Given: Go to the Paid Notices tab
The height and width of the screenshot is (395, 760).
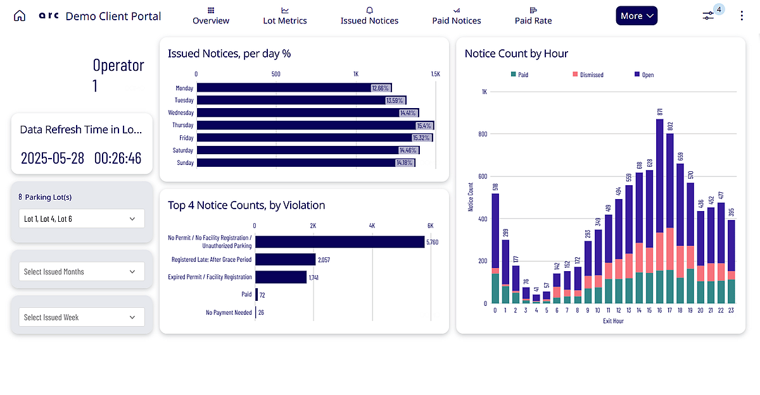Looking at the screenshot, I should point(457,21).
